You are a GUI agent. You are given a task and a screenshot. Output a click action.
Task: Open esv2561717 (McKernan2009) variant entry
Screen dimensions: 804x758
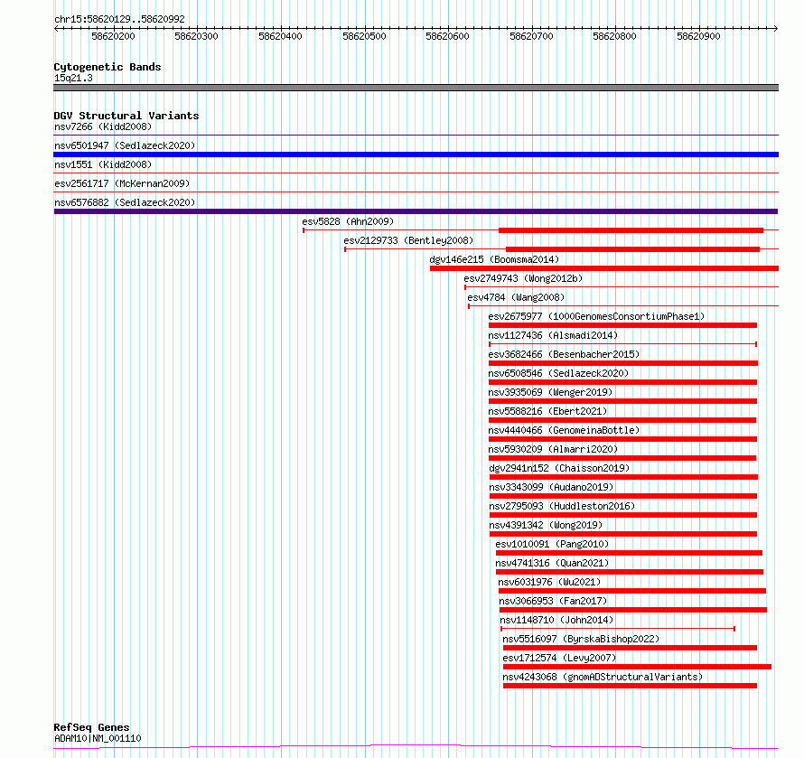click(122, 183)
